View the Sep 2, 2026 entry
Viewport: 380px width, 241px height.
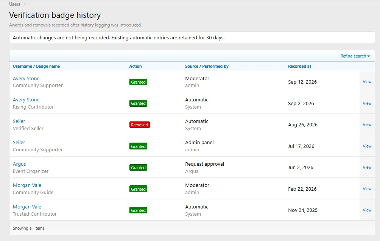click(367, 103)
